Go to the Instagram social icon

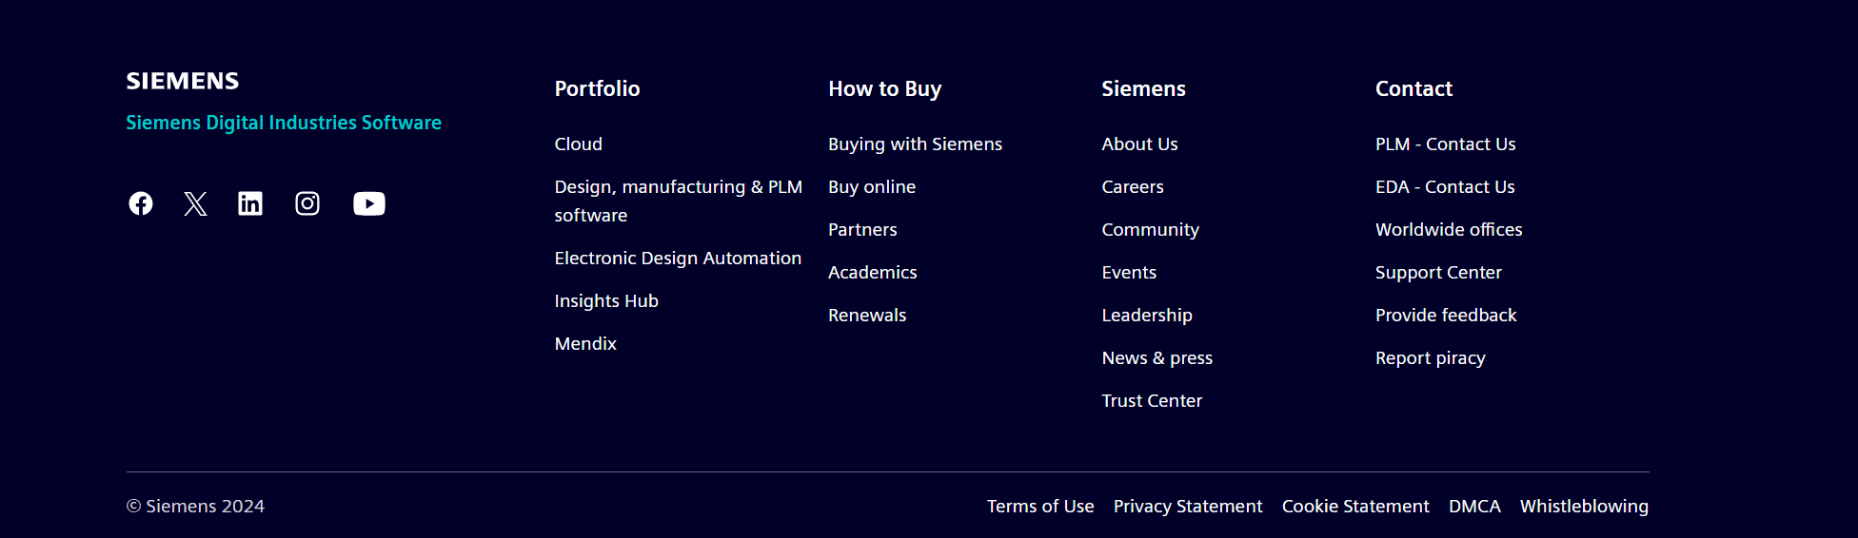coord(307,203)
